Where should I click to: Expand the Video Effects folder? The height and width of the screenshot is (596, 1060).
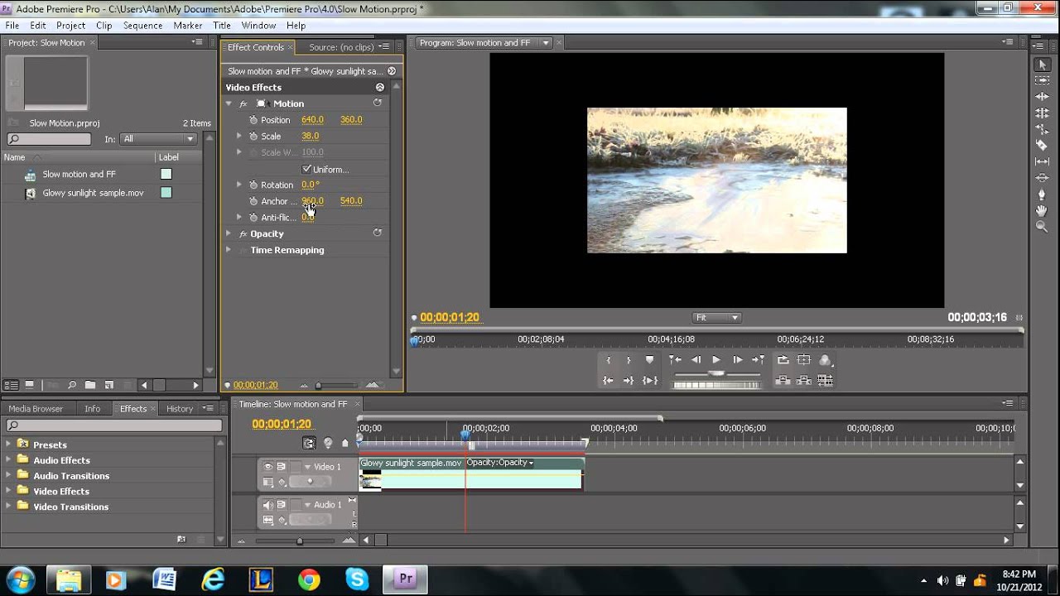pyautogui.click(x=9, y=491)
